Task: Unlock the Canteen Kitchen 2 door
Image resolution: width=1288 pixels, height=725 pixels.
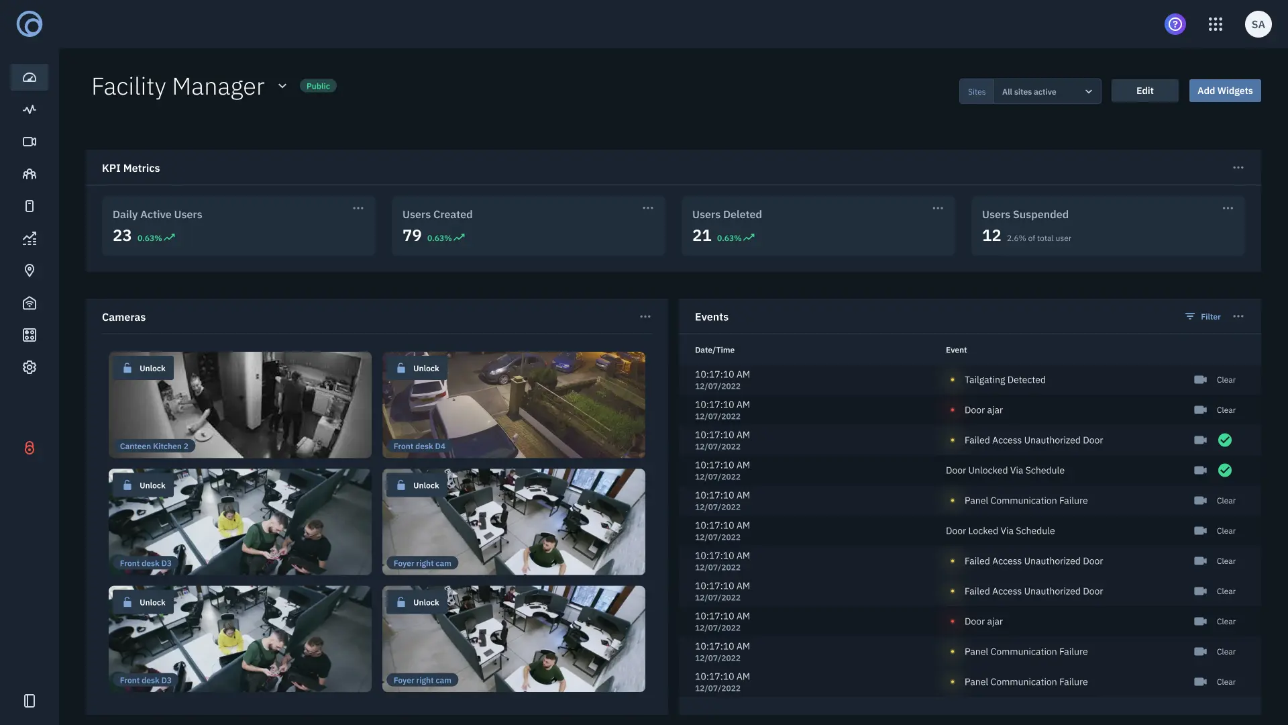Action: pyautogui.click(x=144, y=368)
